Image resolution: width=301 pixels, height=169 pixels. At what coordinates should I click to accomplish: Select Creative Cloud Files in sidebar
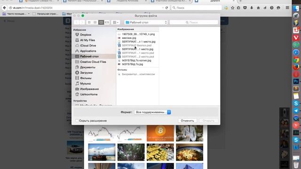93,62
